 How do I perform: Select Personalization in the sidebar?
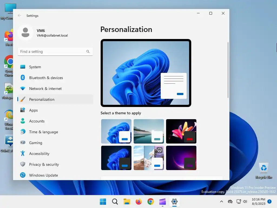tap(55, 99)
